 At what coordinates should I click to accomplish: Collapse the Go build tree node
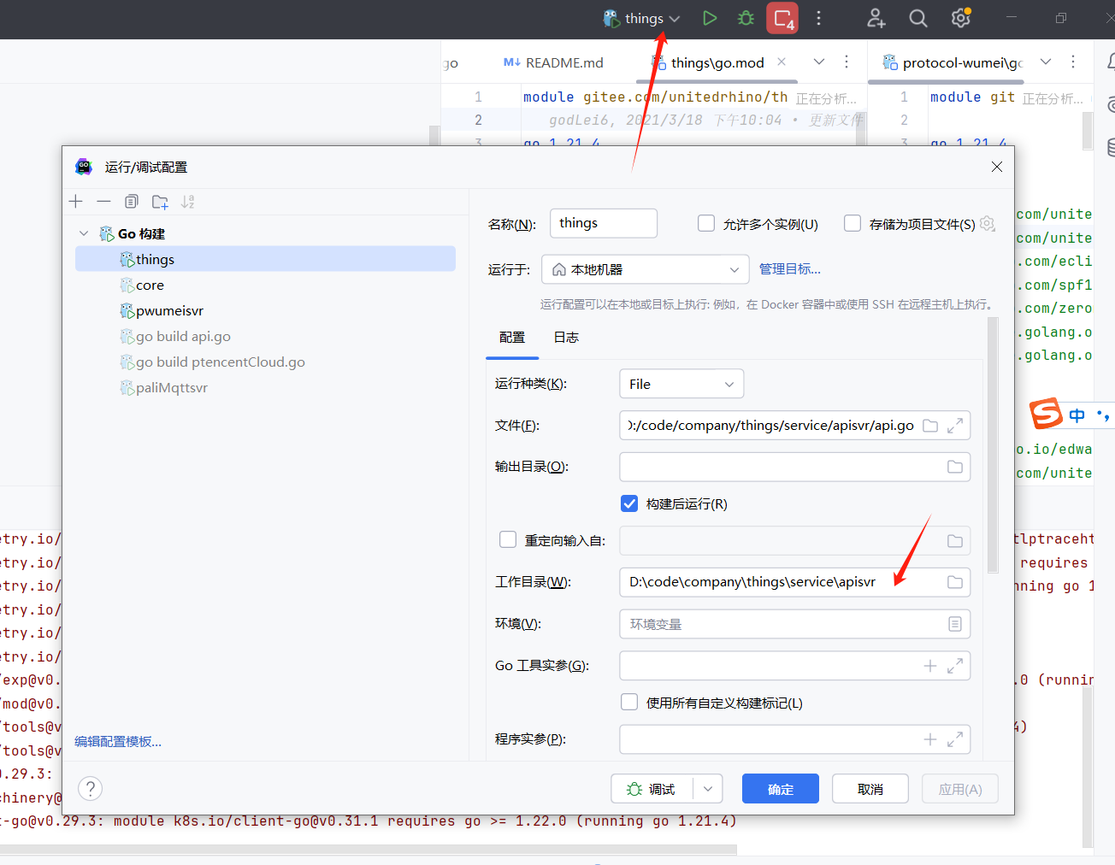pyautogui.click(x=84, y=233)
